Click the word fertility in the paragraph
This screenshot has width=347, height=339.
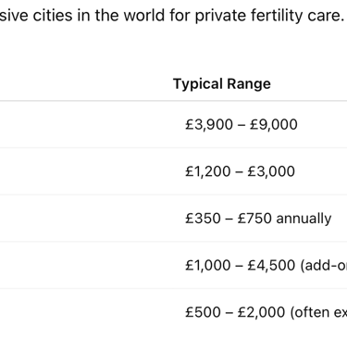point(276,16)
